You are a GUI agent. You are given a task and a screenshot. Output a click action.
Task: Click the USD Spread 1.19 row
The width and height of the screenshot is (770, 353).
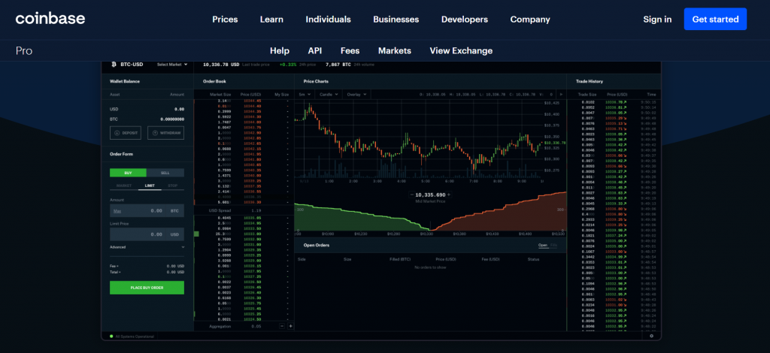[244, 210]
